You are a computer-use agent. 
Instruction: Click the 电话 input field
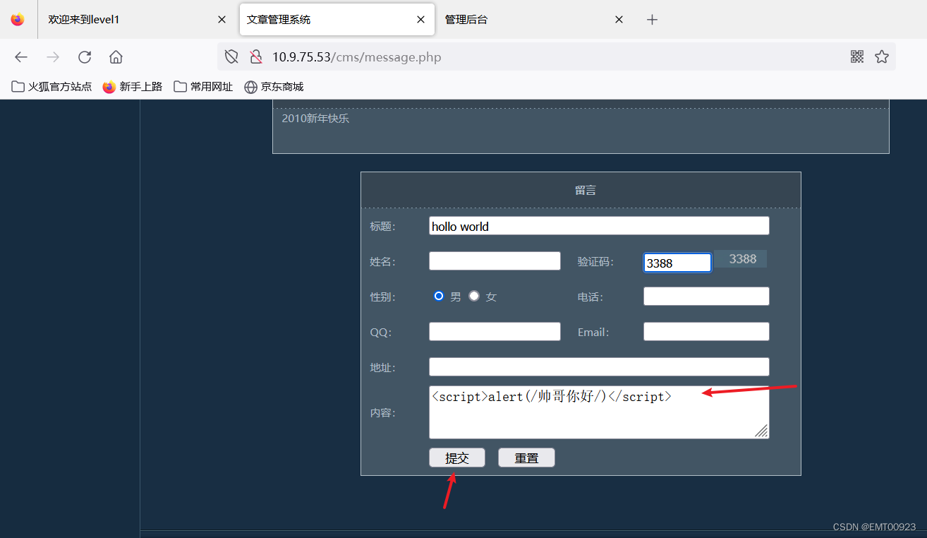click(x=706, y=297)
